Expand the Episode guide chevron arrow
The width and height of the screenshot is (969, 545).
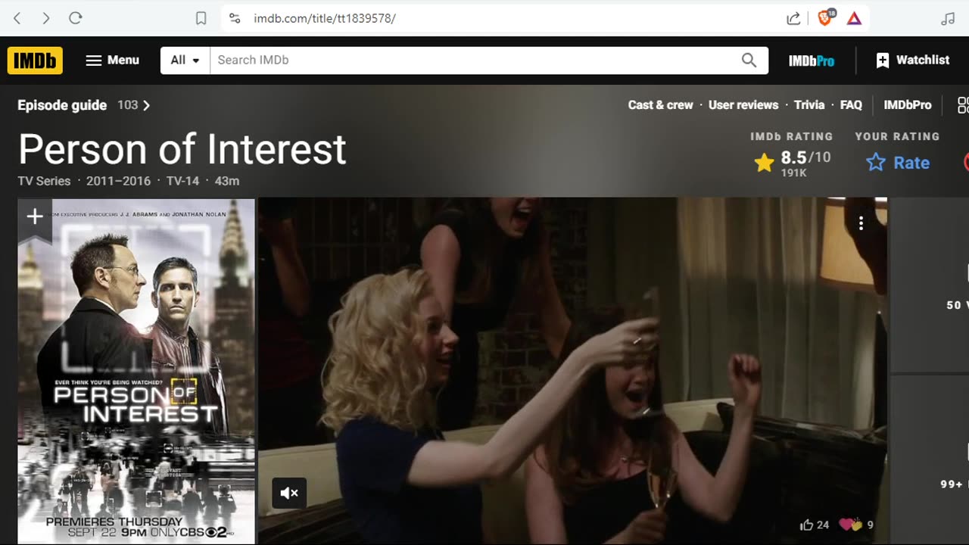pyautogui.click(x=146, y=105)
